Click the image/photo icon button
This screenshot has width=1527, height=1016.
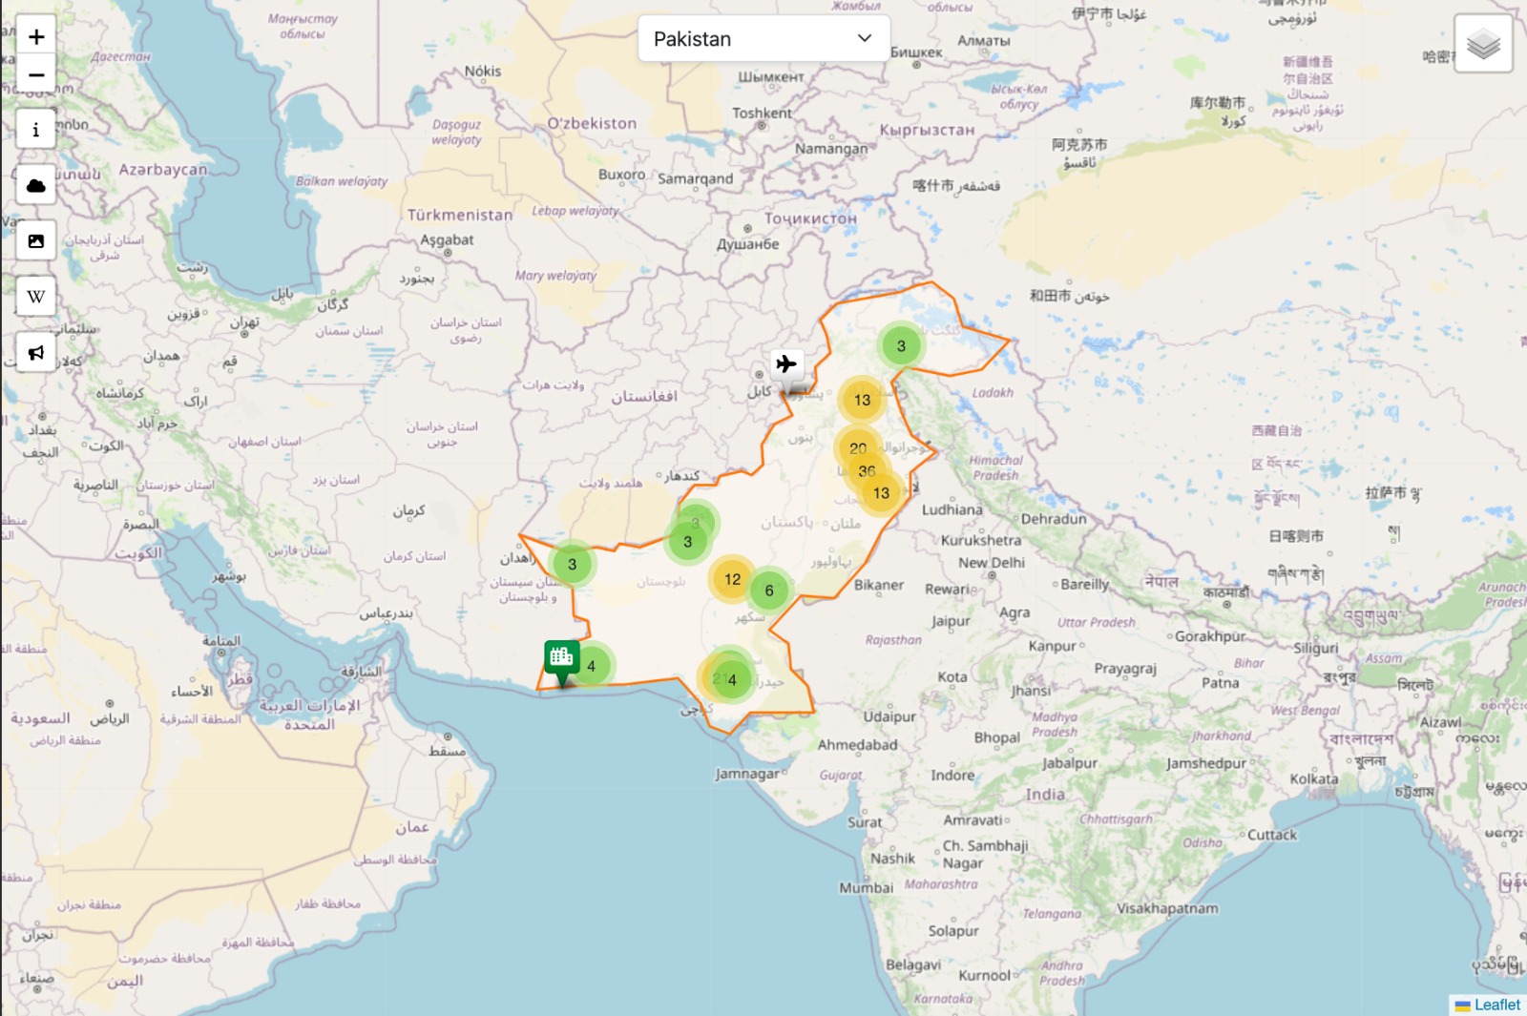point(36,241)
